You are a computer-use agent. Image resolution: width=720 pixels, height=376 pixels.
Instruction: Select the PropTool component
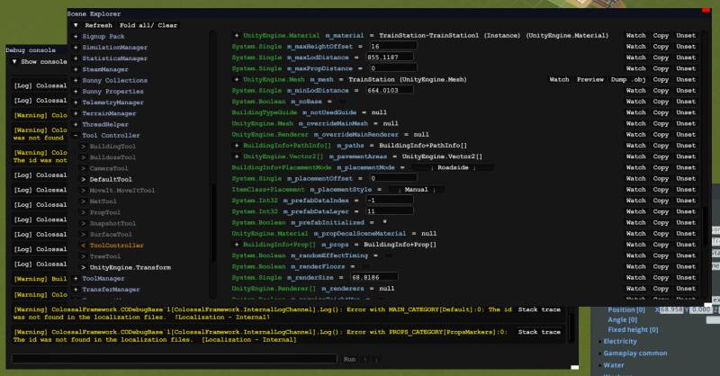coord(104,212)
